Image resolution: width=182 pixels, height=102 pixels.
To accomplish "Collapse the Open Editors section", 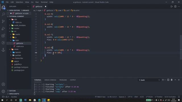I will [19, 10].
